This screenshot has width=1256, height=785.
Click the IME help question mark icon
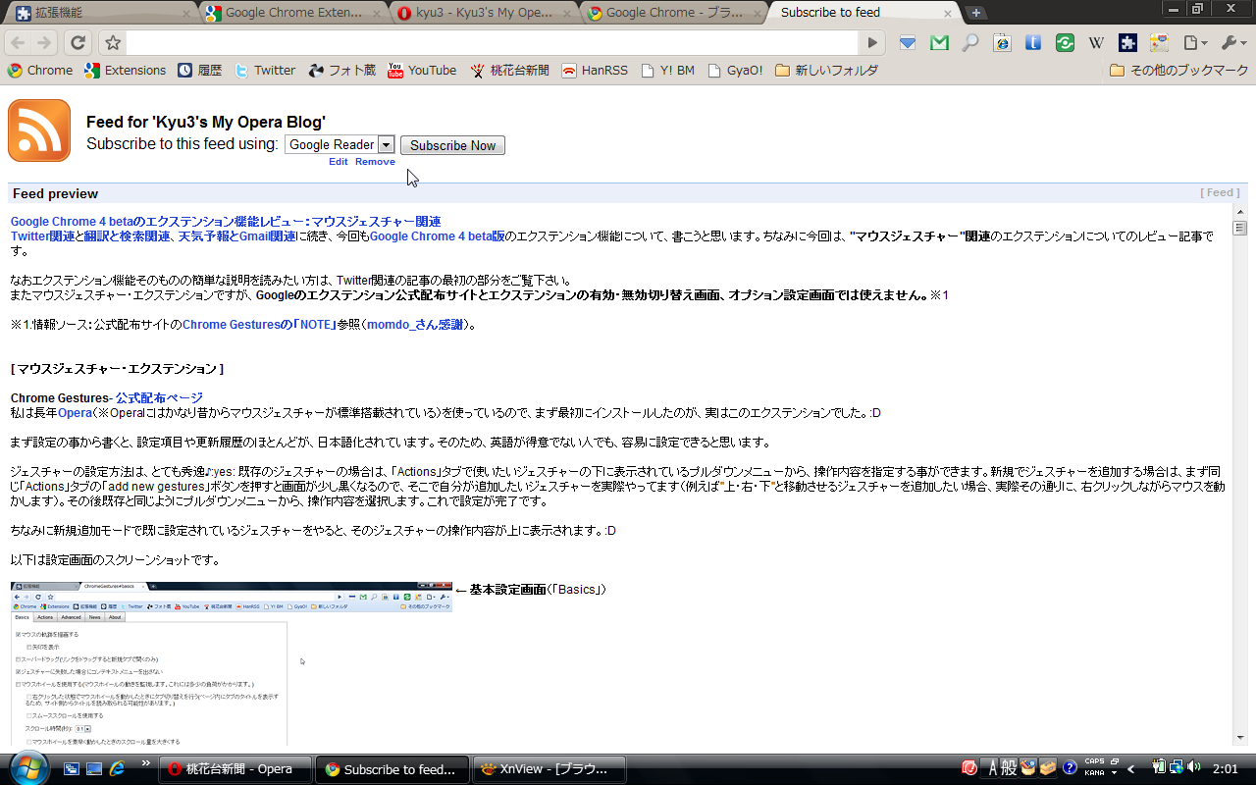tap(1070, 767)
